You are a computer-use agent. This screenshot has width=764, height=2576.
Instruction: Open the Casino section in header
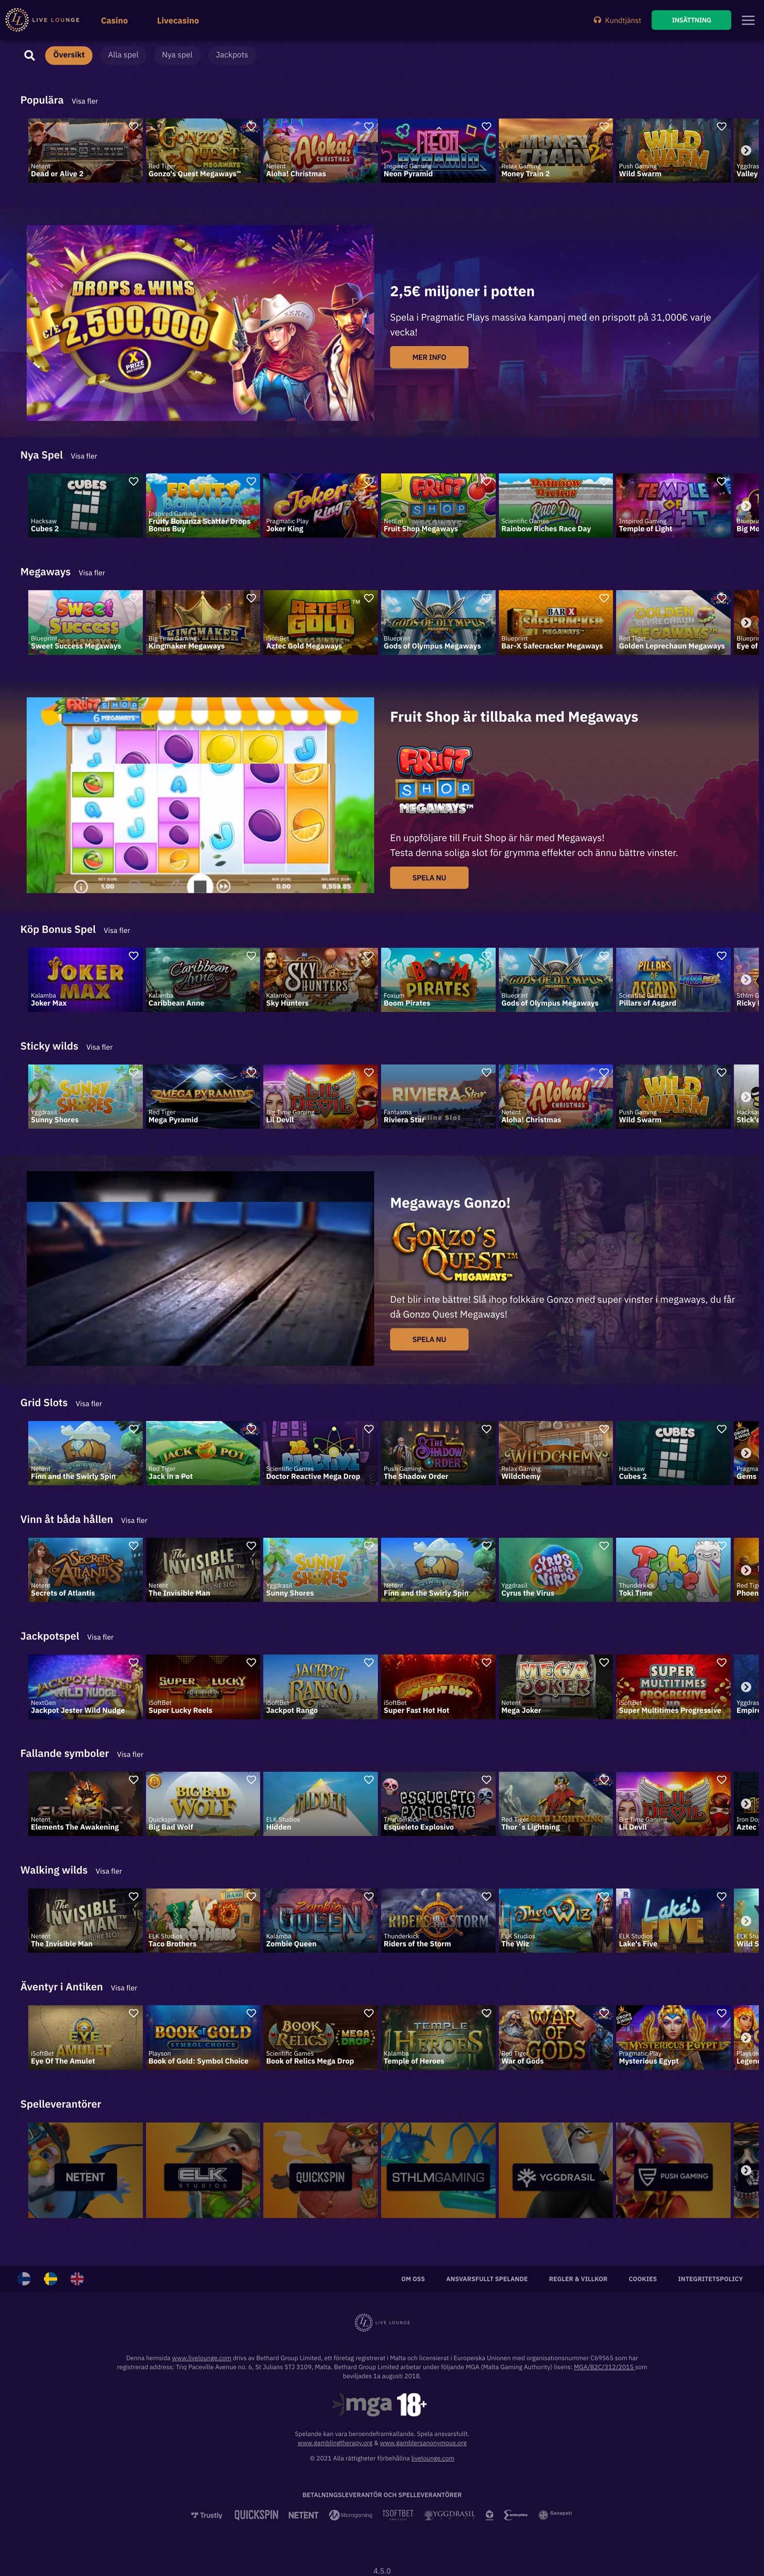point(114,20)
